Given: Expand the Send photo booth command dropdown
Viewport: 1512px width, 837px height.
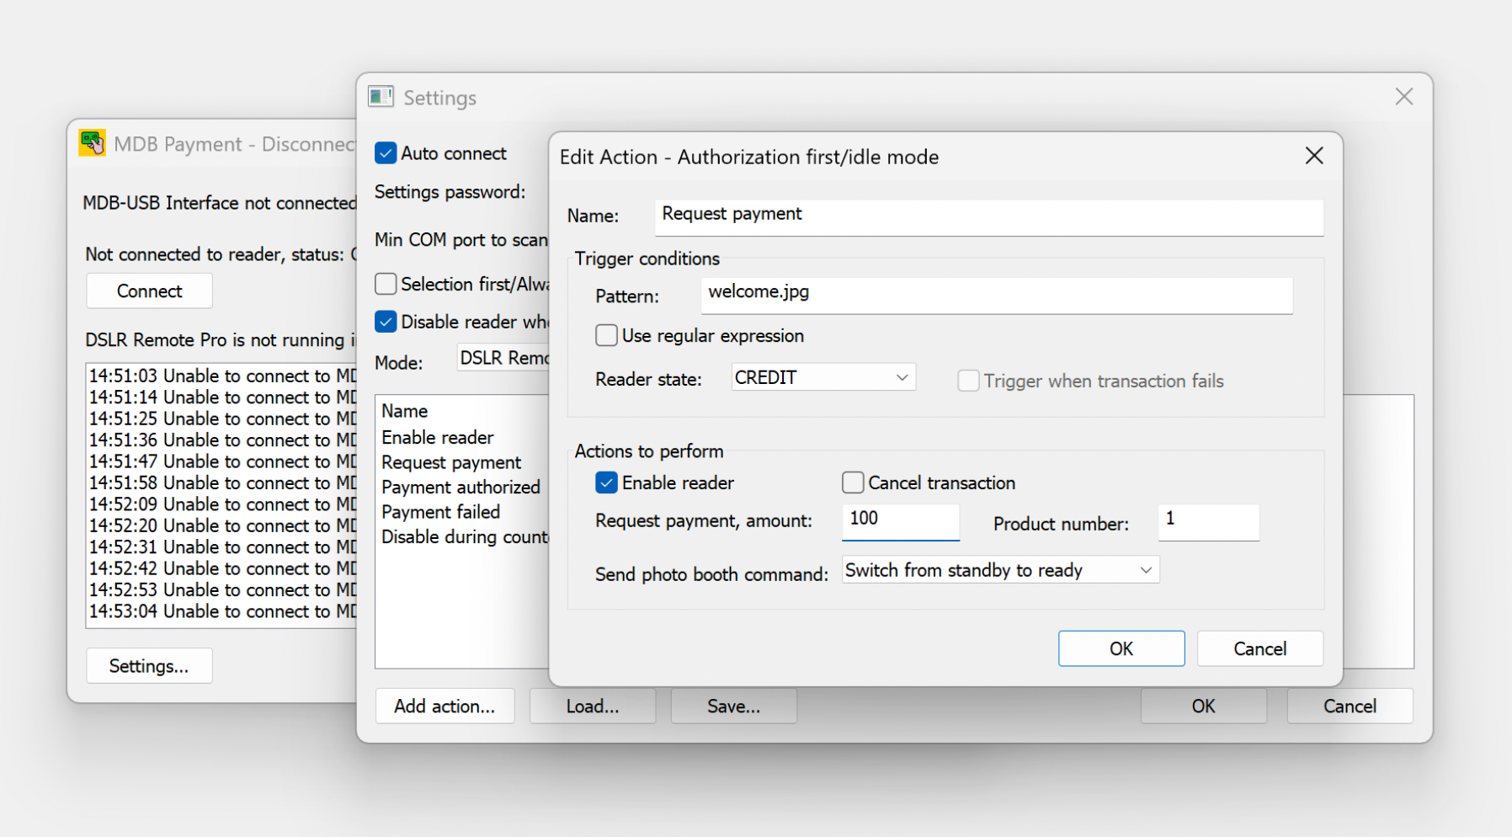Looking at the screenshot, I should click(1000, 570).
